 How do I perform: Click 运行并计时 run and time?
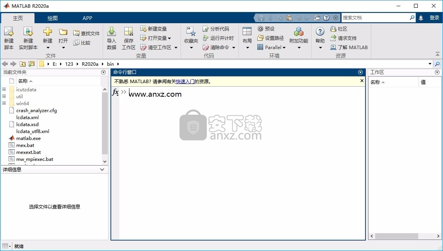(218, 38)
